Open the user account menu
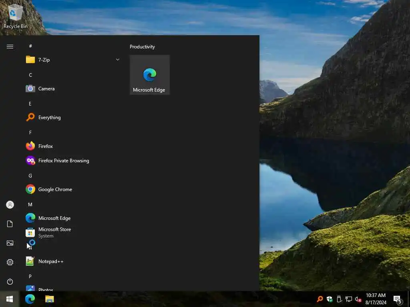410x307 pixels. click(x=10, y=205)
